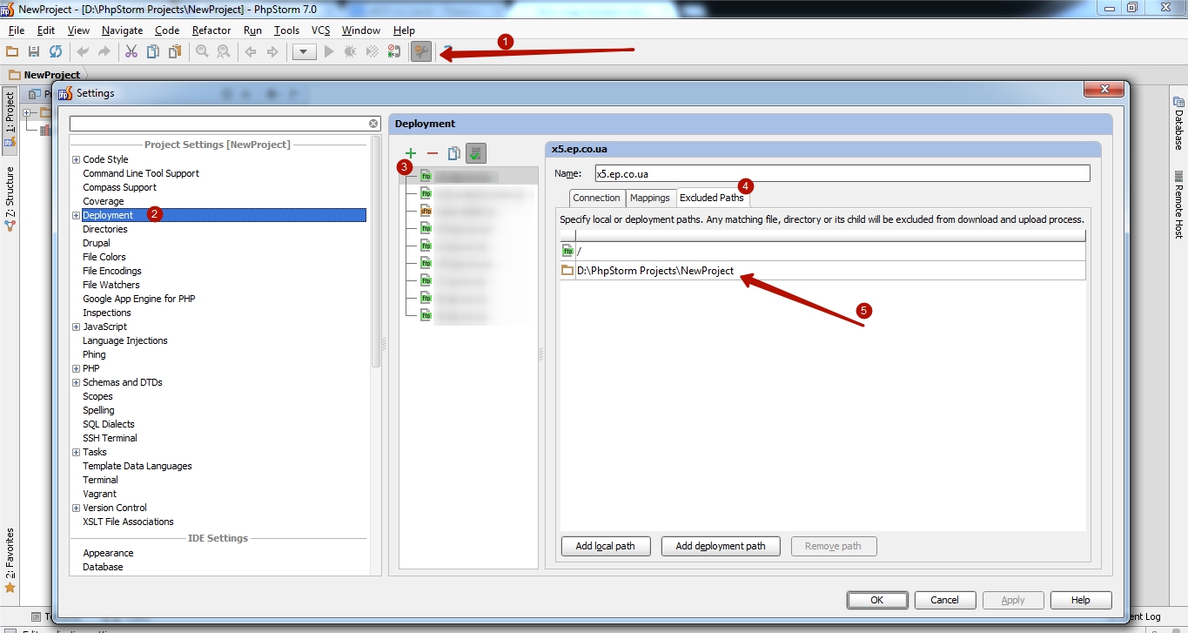1188x633 pixels.
Task: Select the D:\PhpStorm Projects\NewProject excluded path row
Action: [822, 271]
